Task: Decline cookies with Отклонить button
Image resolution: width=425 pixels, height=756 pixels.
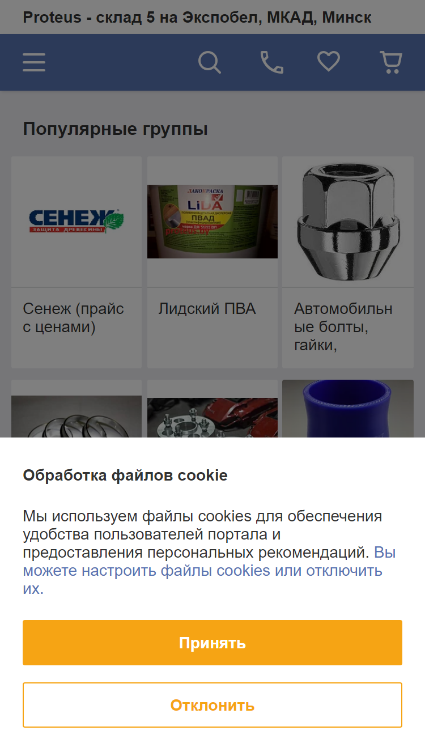Action: tap(212, 705)
